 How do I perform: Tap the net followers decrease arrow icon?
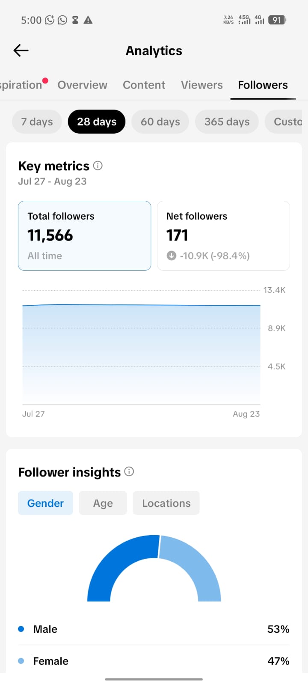click(x=172, y=256)
